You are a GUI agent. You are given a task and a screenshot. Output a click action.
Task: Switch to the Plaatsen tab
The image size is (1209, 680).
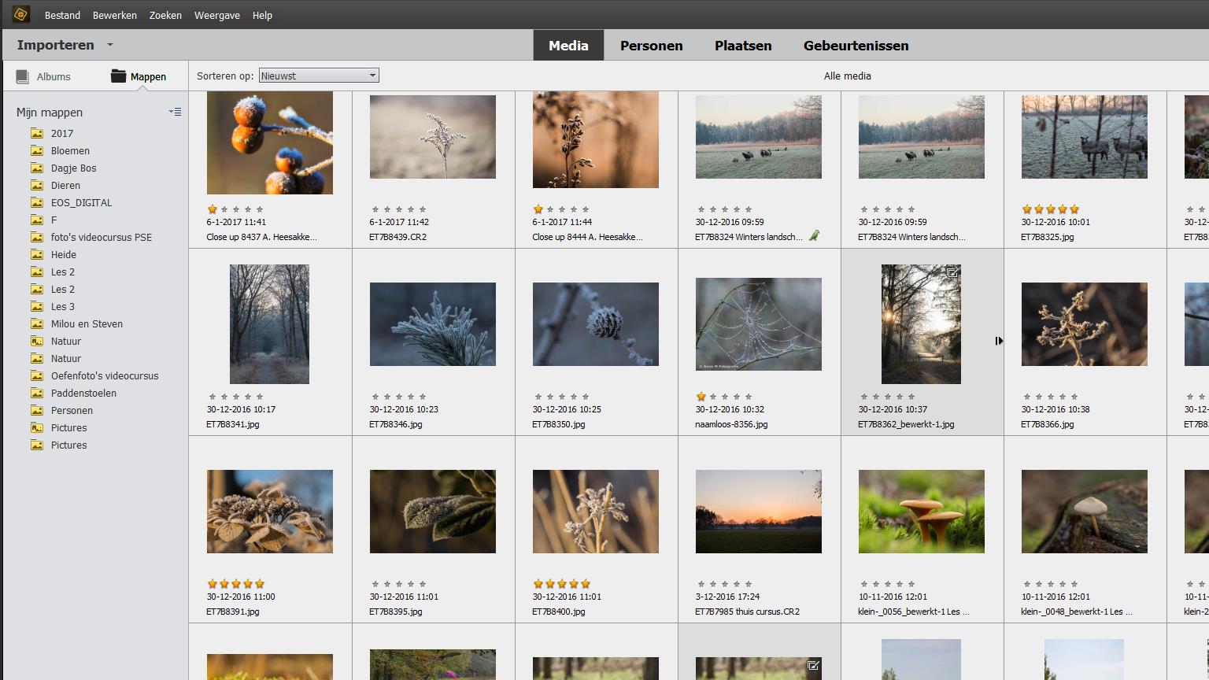(x=743, y=46)
